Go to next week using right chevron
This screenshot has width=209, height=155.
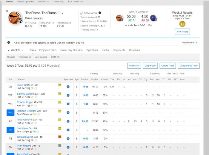[x=22, y=50]
